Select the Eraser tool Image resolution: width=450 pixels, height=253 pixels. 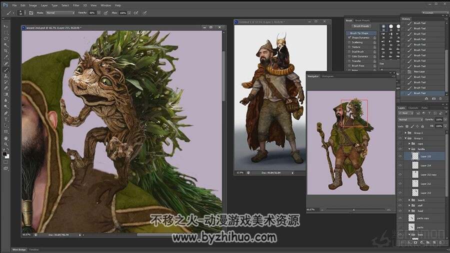tap(5, 88)
